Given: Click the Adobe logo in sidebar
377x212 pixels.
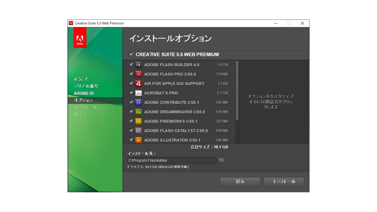Looking at the screenshot, I should click(x=80, y=38).
